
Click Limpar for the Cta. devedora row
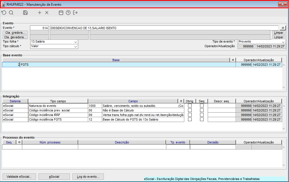coord(279,37)
